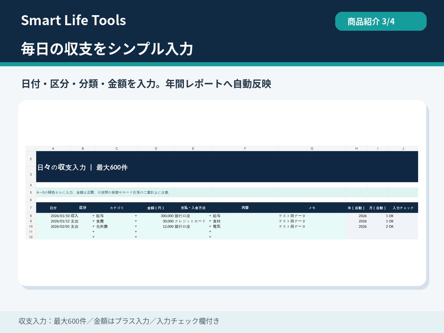Open 区分 dropdown for 2026/01/12 支出 row
The height and width of the screenshot is (333, 444).
(94, 221)
